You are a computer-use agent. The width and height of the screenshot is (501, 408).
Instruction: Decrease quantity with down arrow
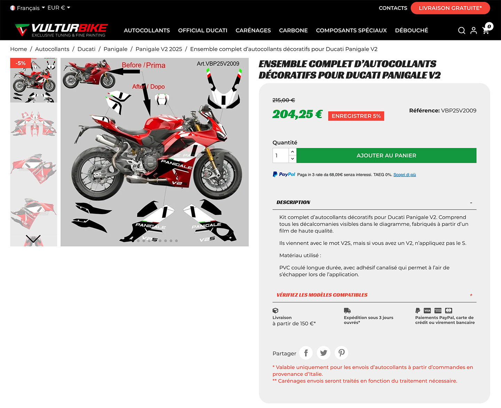[x=293, y=159]
